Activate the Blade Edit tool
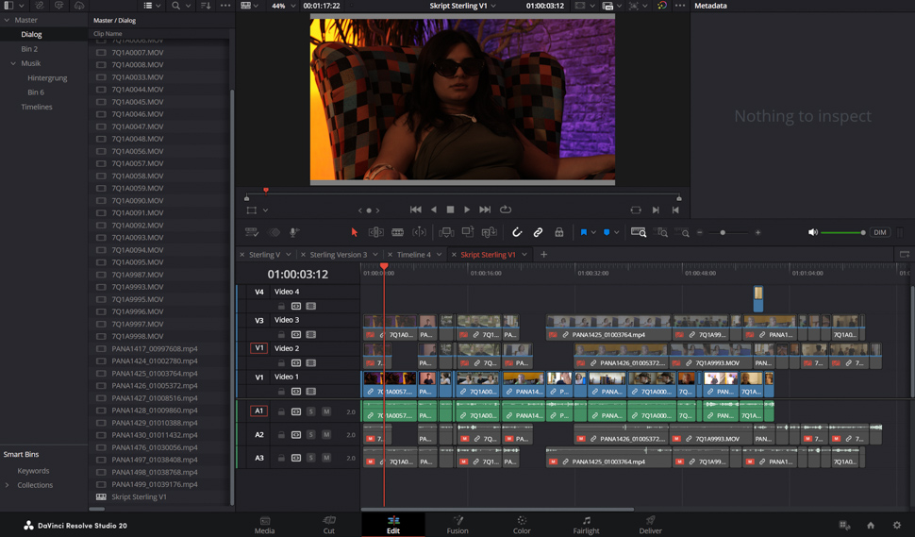Screen dimensions: 915x537 [x=397, y=232]
